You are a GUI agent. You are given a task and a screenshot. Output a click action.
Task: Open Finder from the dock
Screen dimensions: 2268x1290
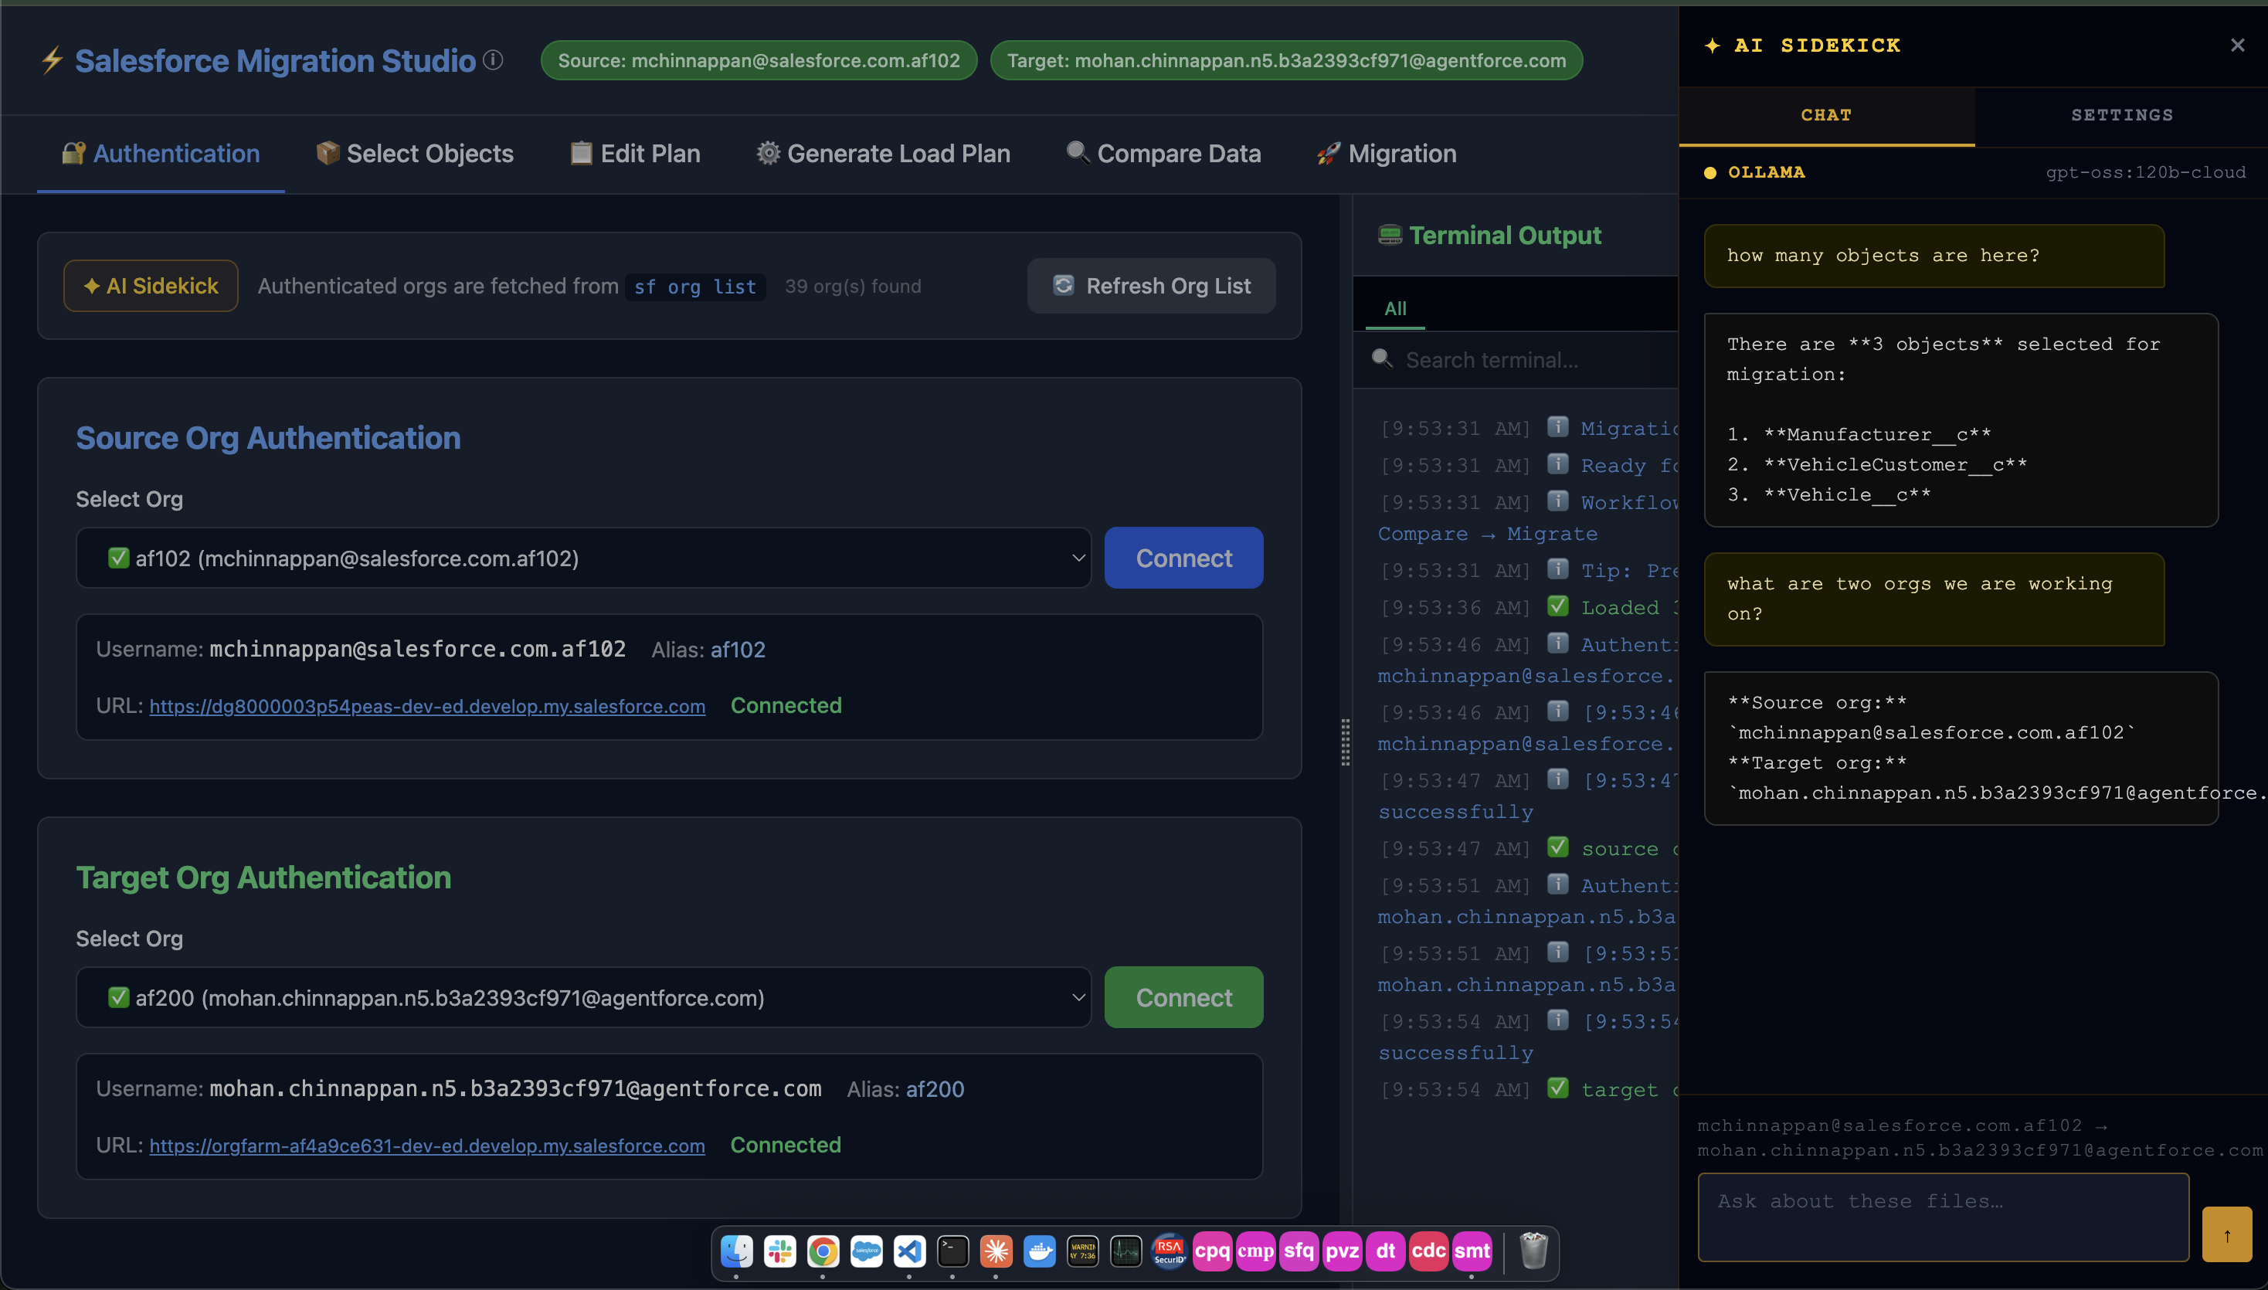pos(736,1251)
